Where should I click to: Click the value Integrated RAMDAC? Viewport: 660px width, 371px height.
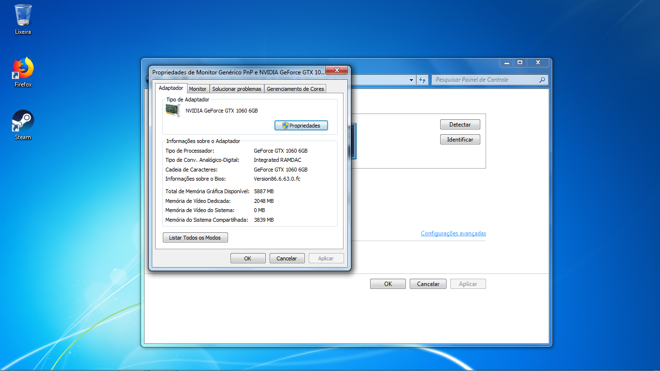[277, 160]
